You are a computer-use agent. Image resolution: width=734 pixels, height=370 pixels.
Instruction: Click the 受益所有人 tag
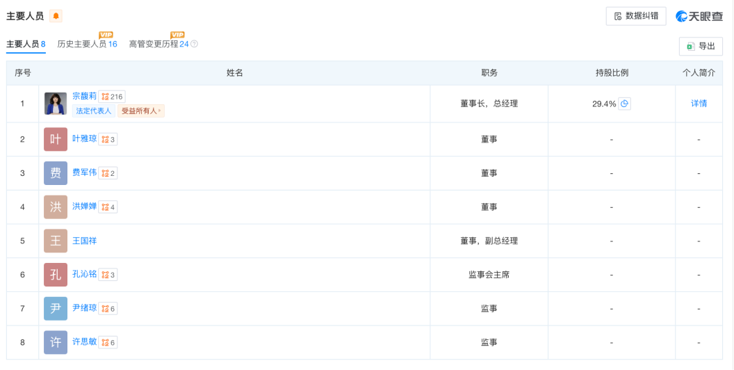(141, 111)
